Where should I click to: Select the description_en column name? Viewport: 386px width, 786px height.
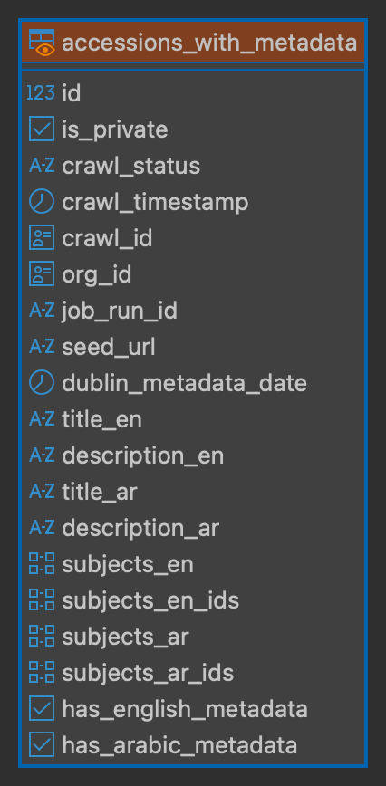tap(143, 455)
